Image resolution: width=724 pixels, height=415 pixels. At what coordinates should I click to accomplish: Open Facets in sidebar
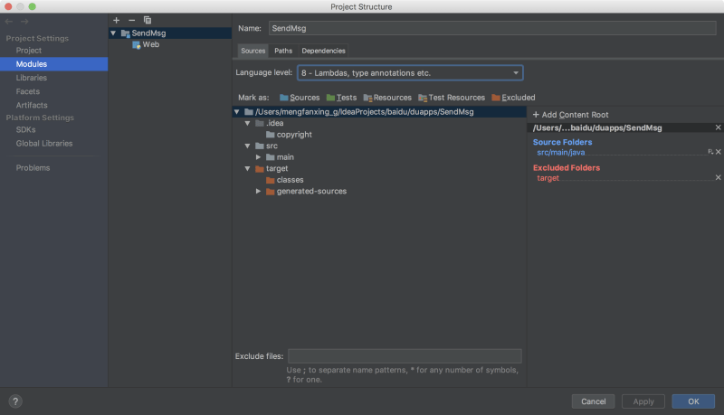pos(28,91)
